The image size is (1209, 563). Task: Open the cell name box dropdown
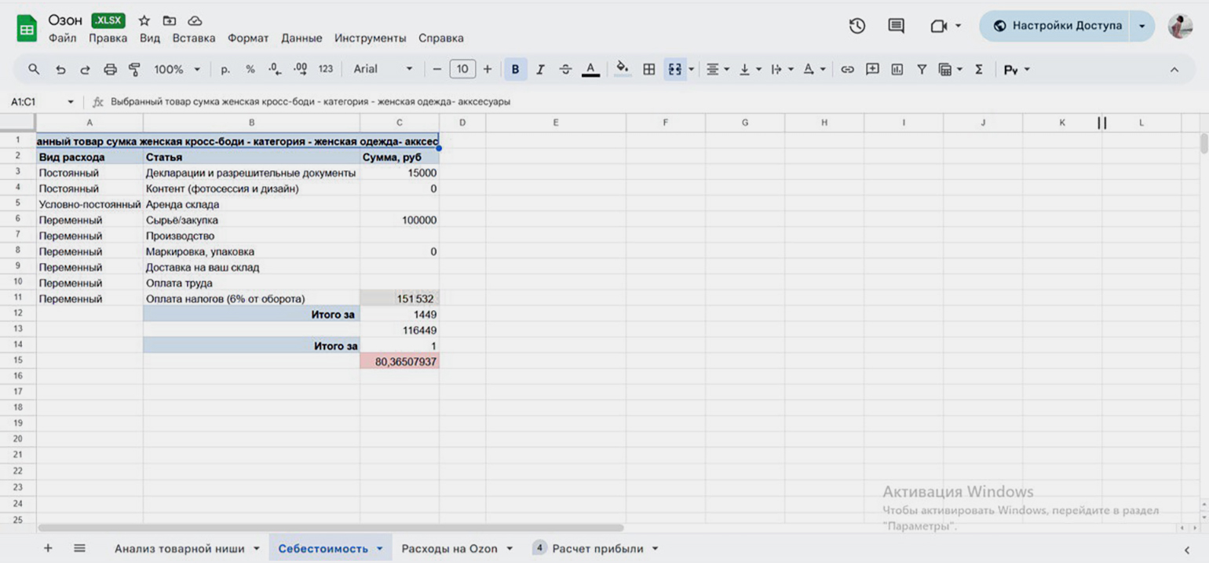71,102
